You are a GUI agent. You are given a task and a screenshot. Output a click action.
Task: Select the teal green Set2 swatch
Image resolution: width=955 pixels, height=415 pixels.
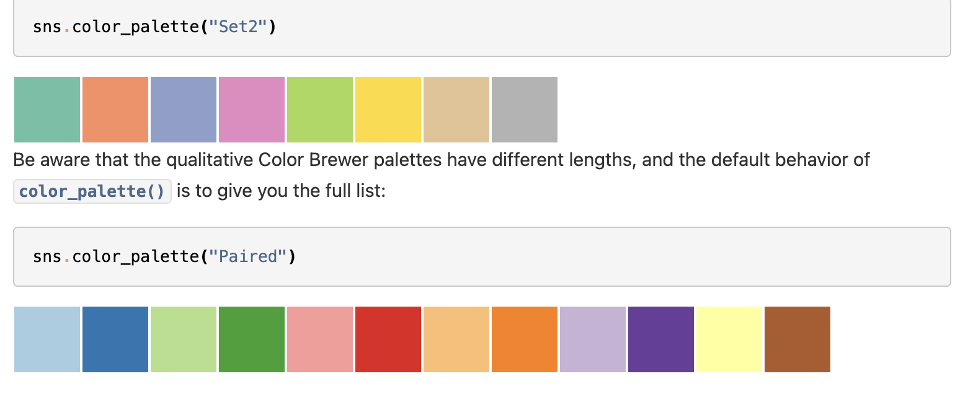pos(47,110)
